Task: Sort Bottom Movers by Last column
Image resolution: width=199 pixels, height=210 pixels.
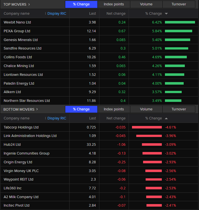Action: [93, 118]
